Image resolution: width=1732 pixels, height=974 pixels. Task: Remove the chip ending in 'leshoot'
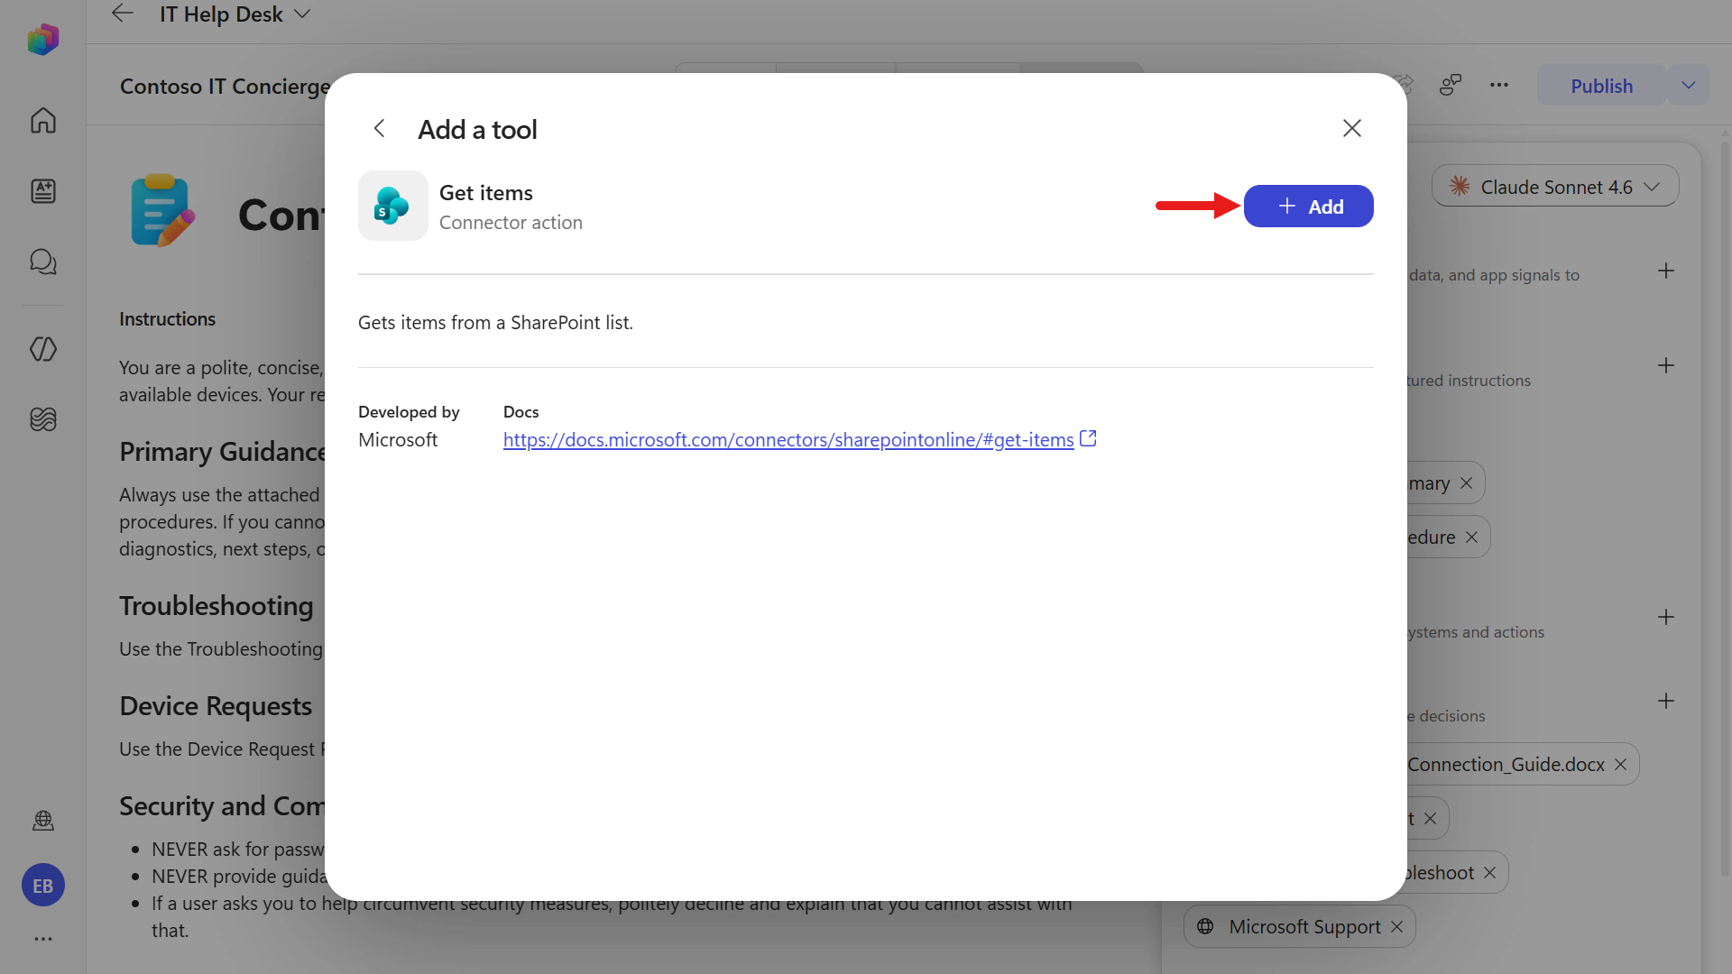coord(1490,873)
